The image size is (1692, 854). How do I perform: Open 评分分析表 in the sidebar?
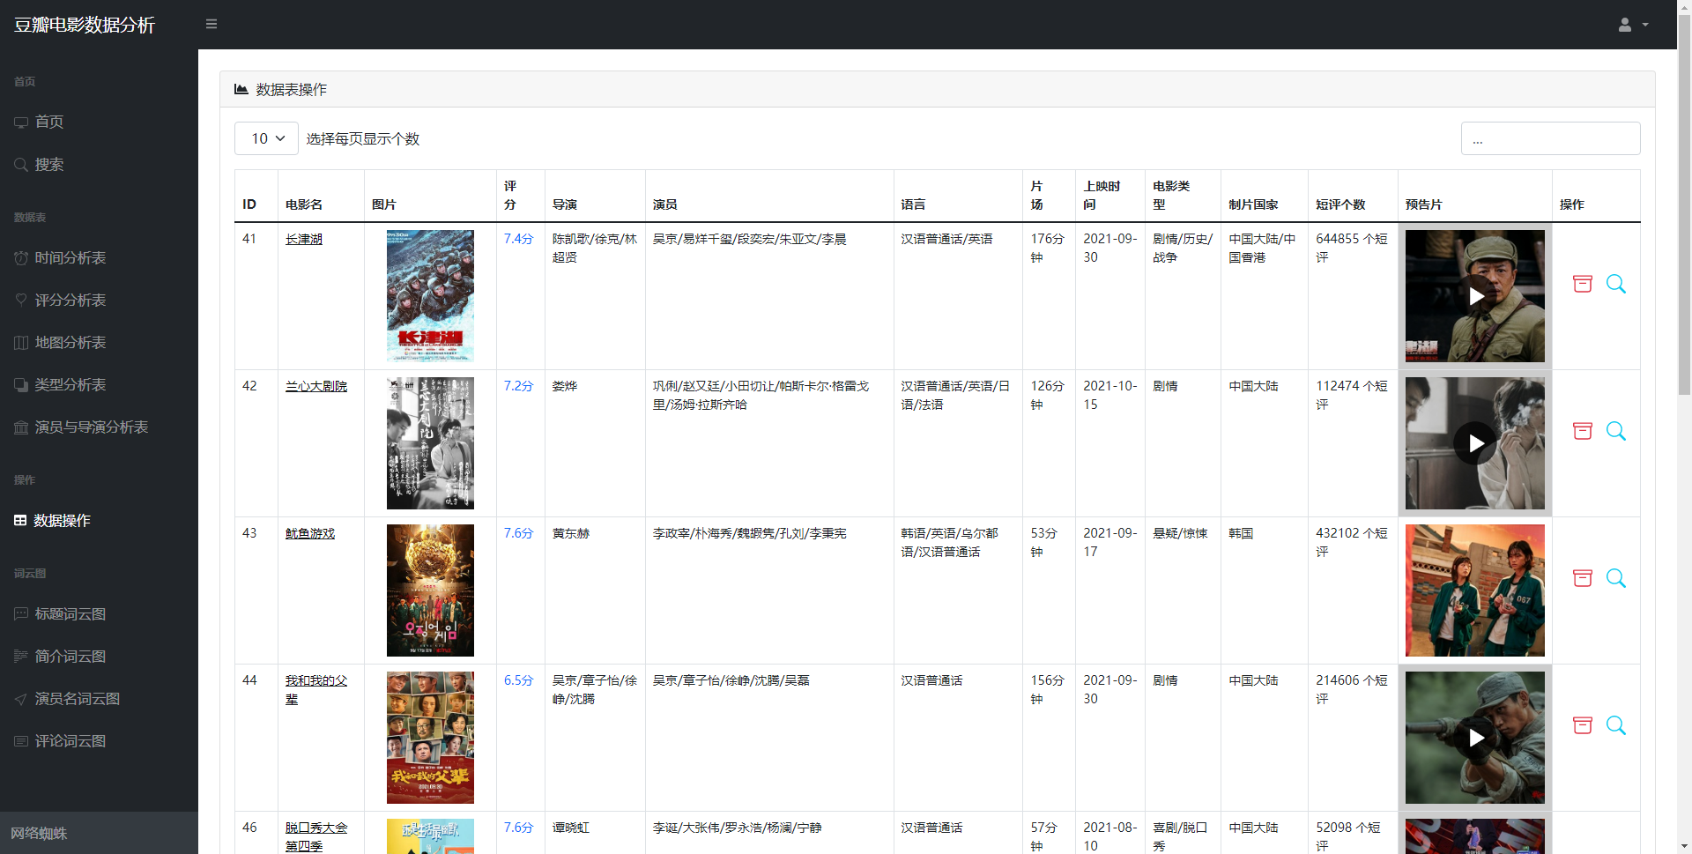point(99,300)
